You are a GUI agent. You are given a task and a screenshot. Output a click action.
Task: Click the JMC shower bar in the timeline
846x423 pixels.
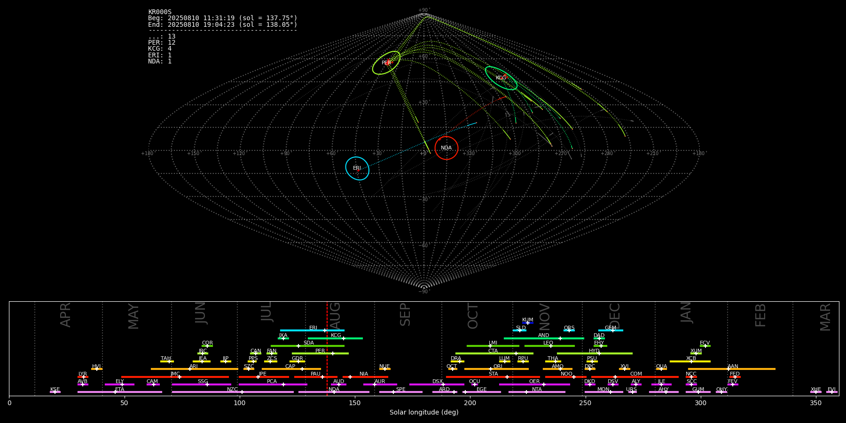[175, 377]
